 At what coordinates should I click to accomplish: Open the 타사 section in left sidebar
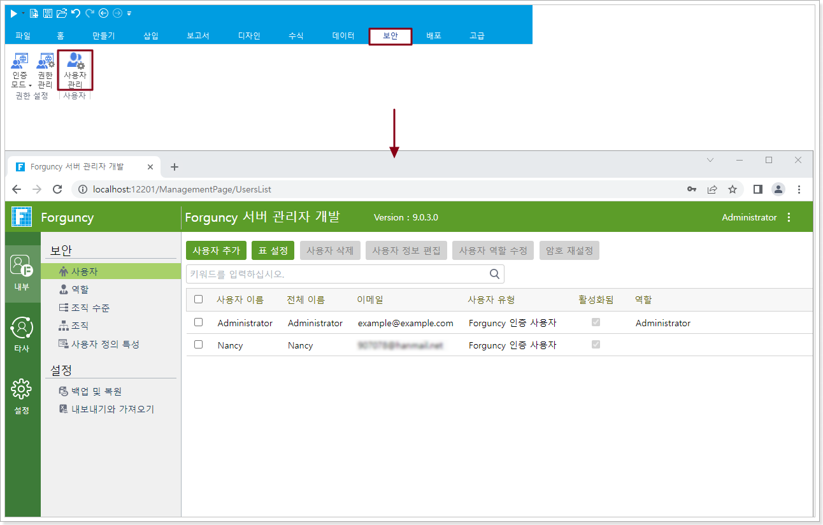click(x=22, y=335)
